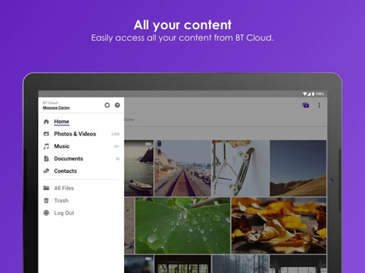The height and width of the screenshot is (273, 365).
Task: Switch to the partially hidden Albums tab
Action: click(129, 120)
